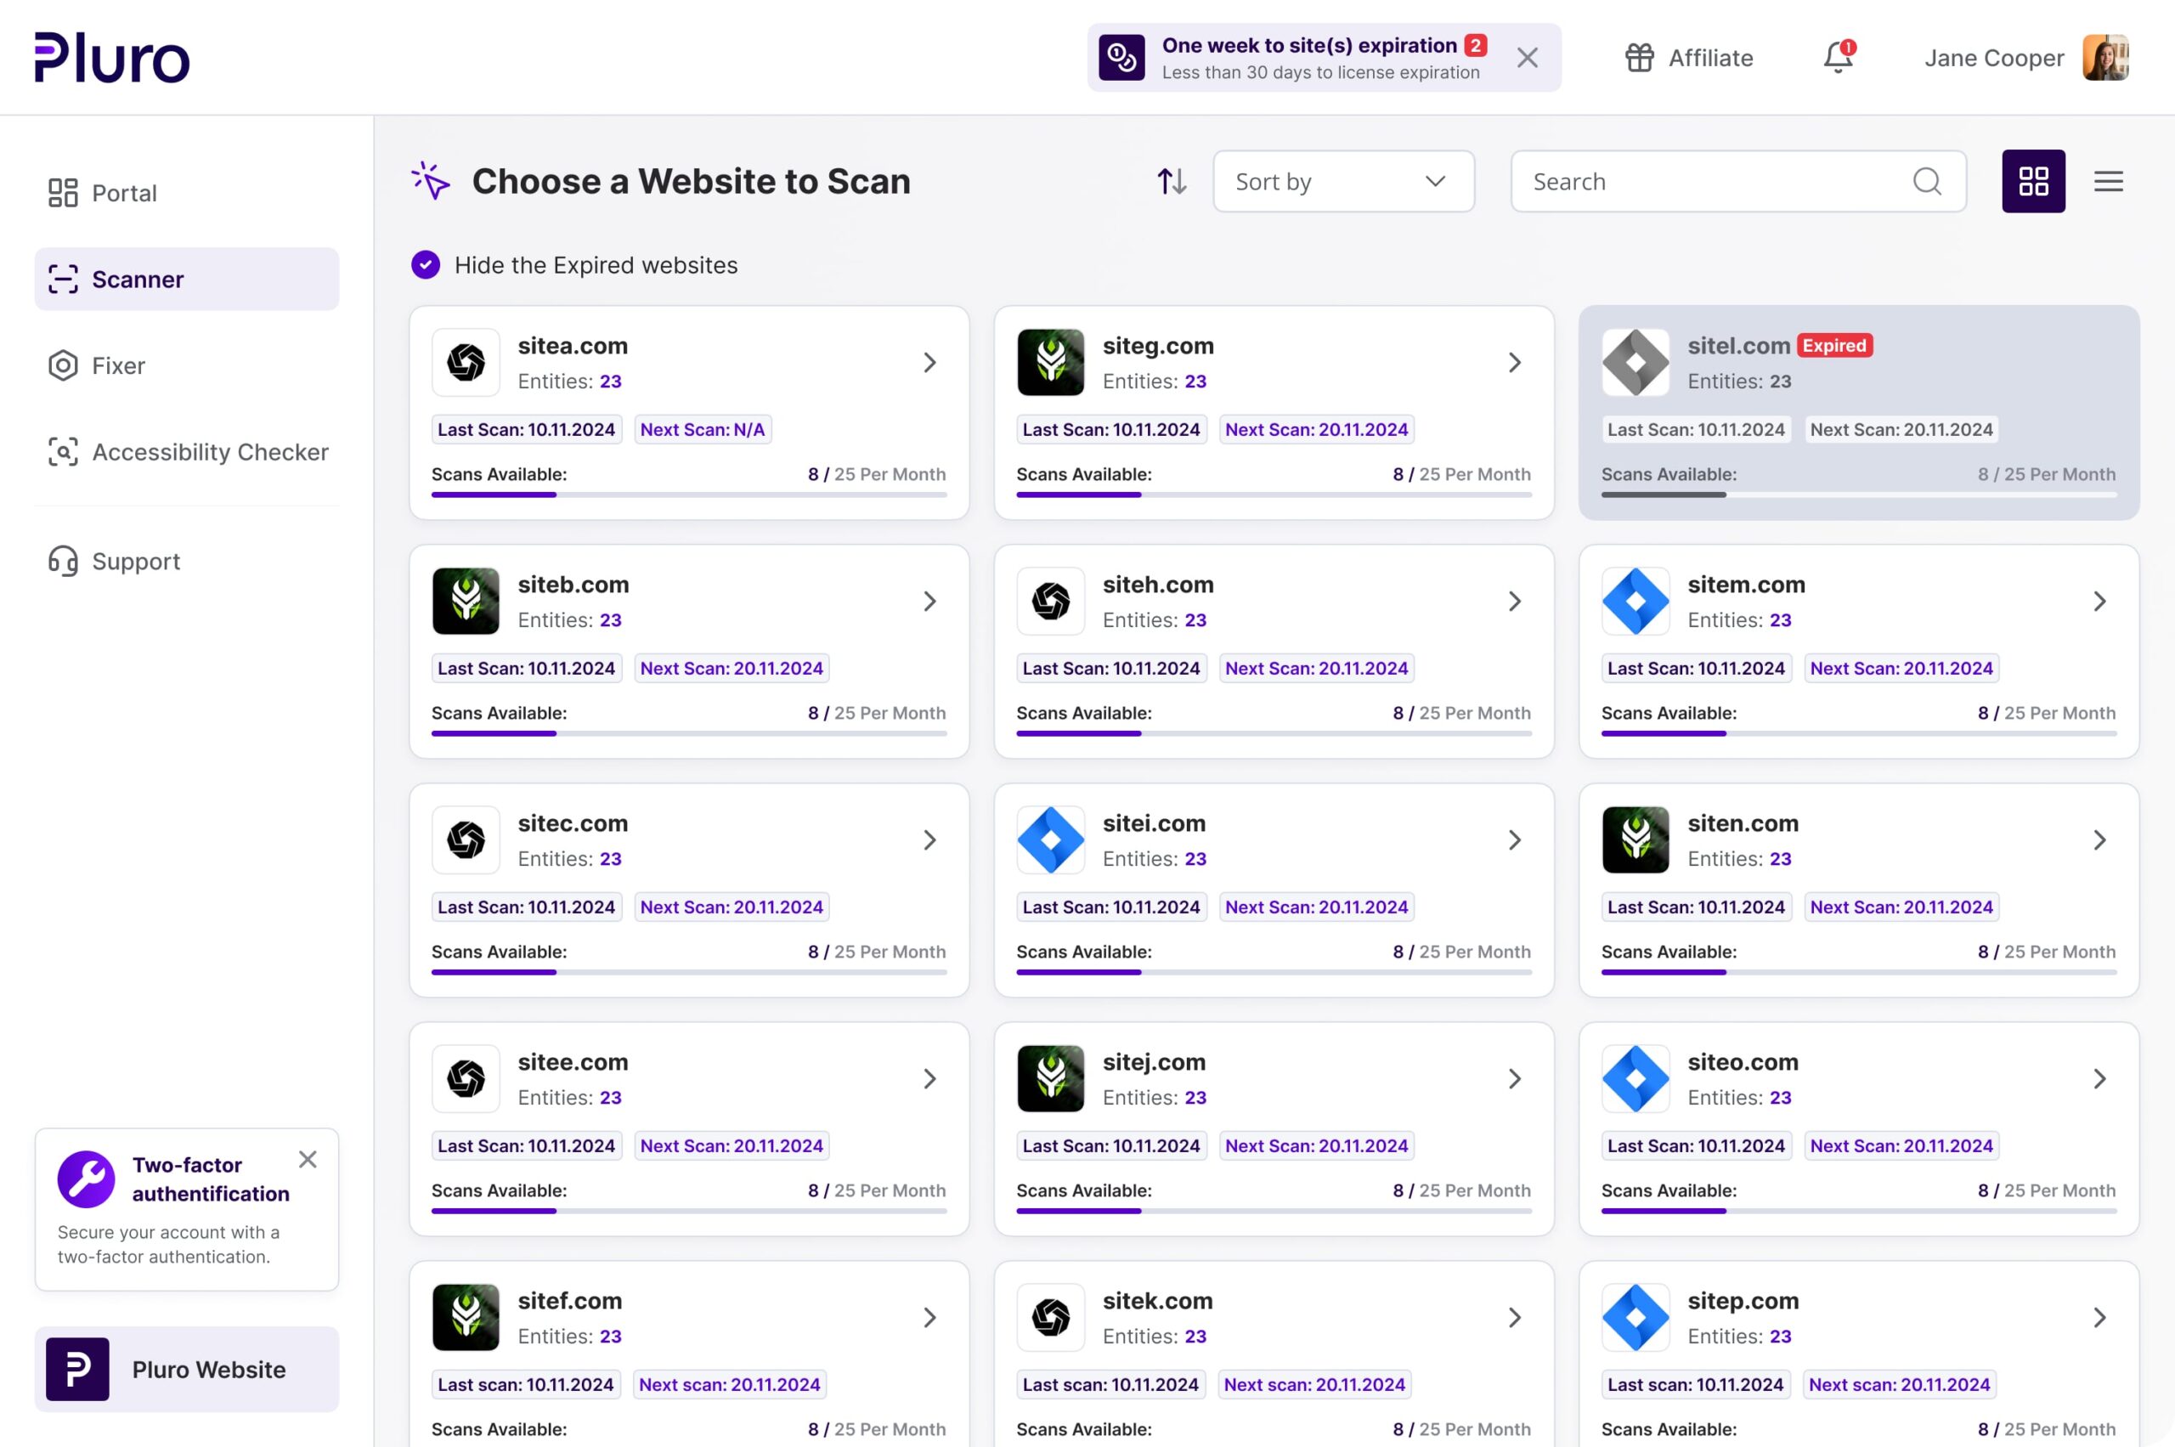The image size is (2175, 1447).
Task: Close the expiration warning banner
Action: [x=1526, y=57]
